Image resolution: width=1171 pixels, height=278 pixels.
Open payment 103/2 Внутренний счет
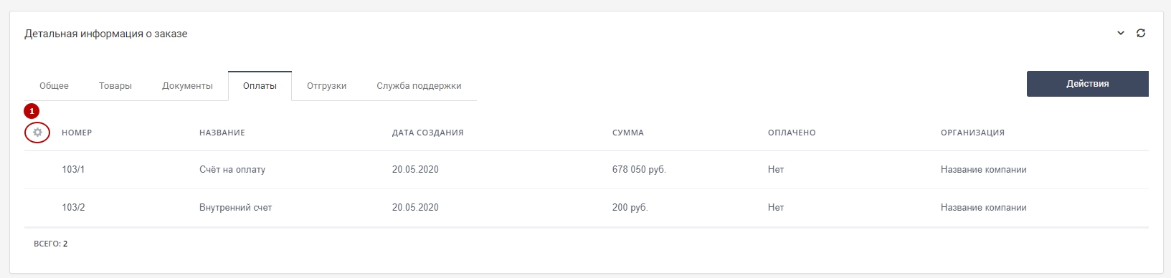[x=587, y=208]
